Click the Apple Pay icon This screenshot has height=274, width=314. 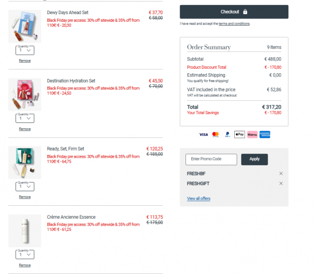[x=240, y=134]
